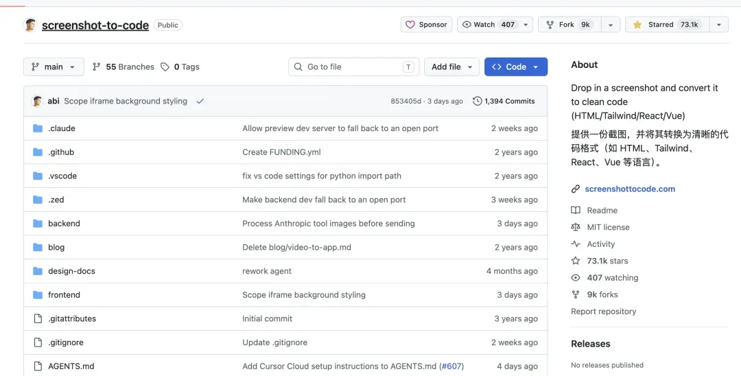Open the AGENTS.md file
The width and height of the screenshot is (741, 376).
pyautogui.click(x=71, y=366)
